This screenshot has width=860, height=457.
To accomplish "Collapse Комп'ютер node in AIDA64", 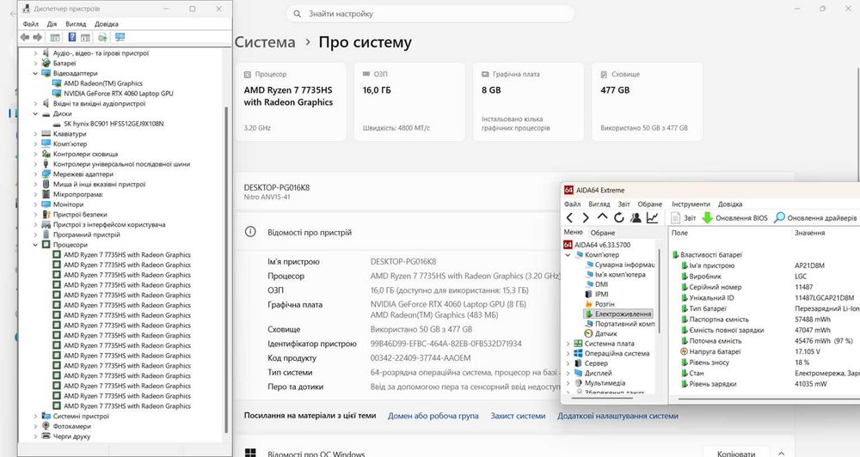I will point(568,255).
